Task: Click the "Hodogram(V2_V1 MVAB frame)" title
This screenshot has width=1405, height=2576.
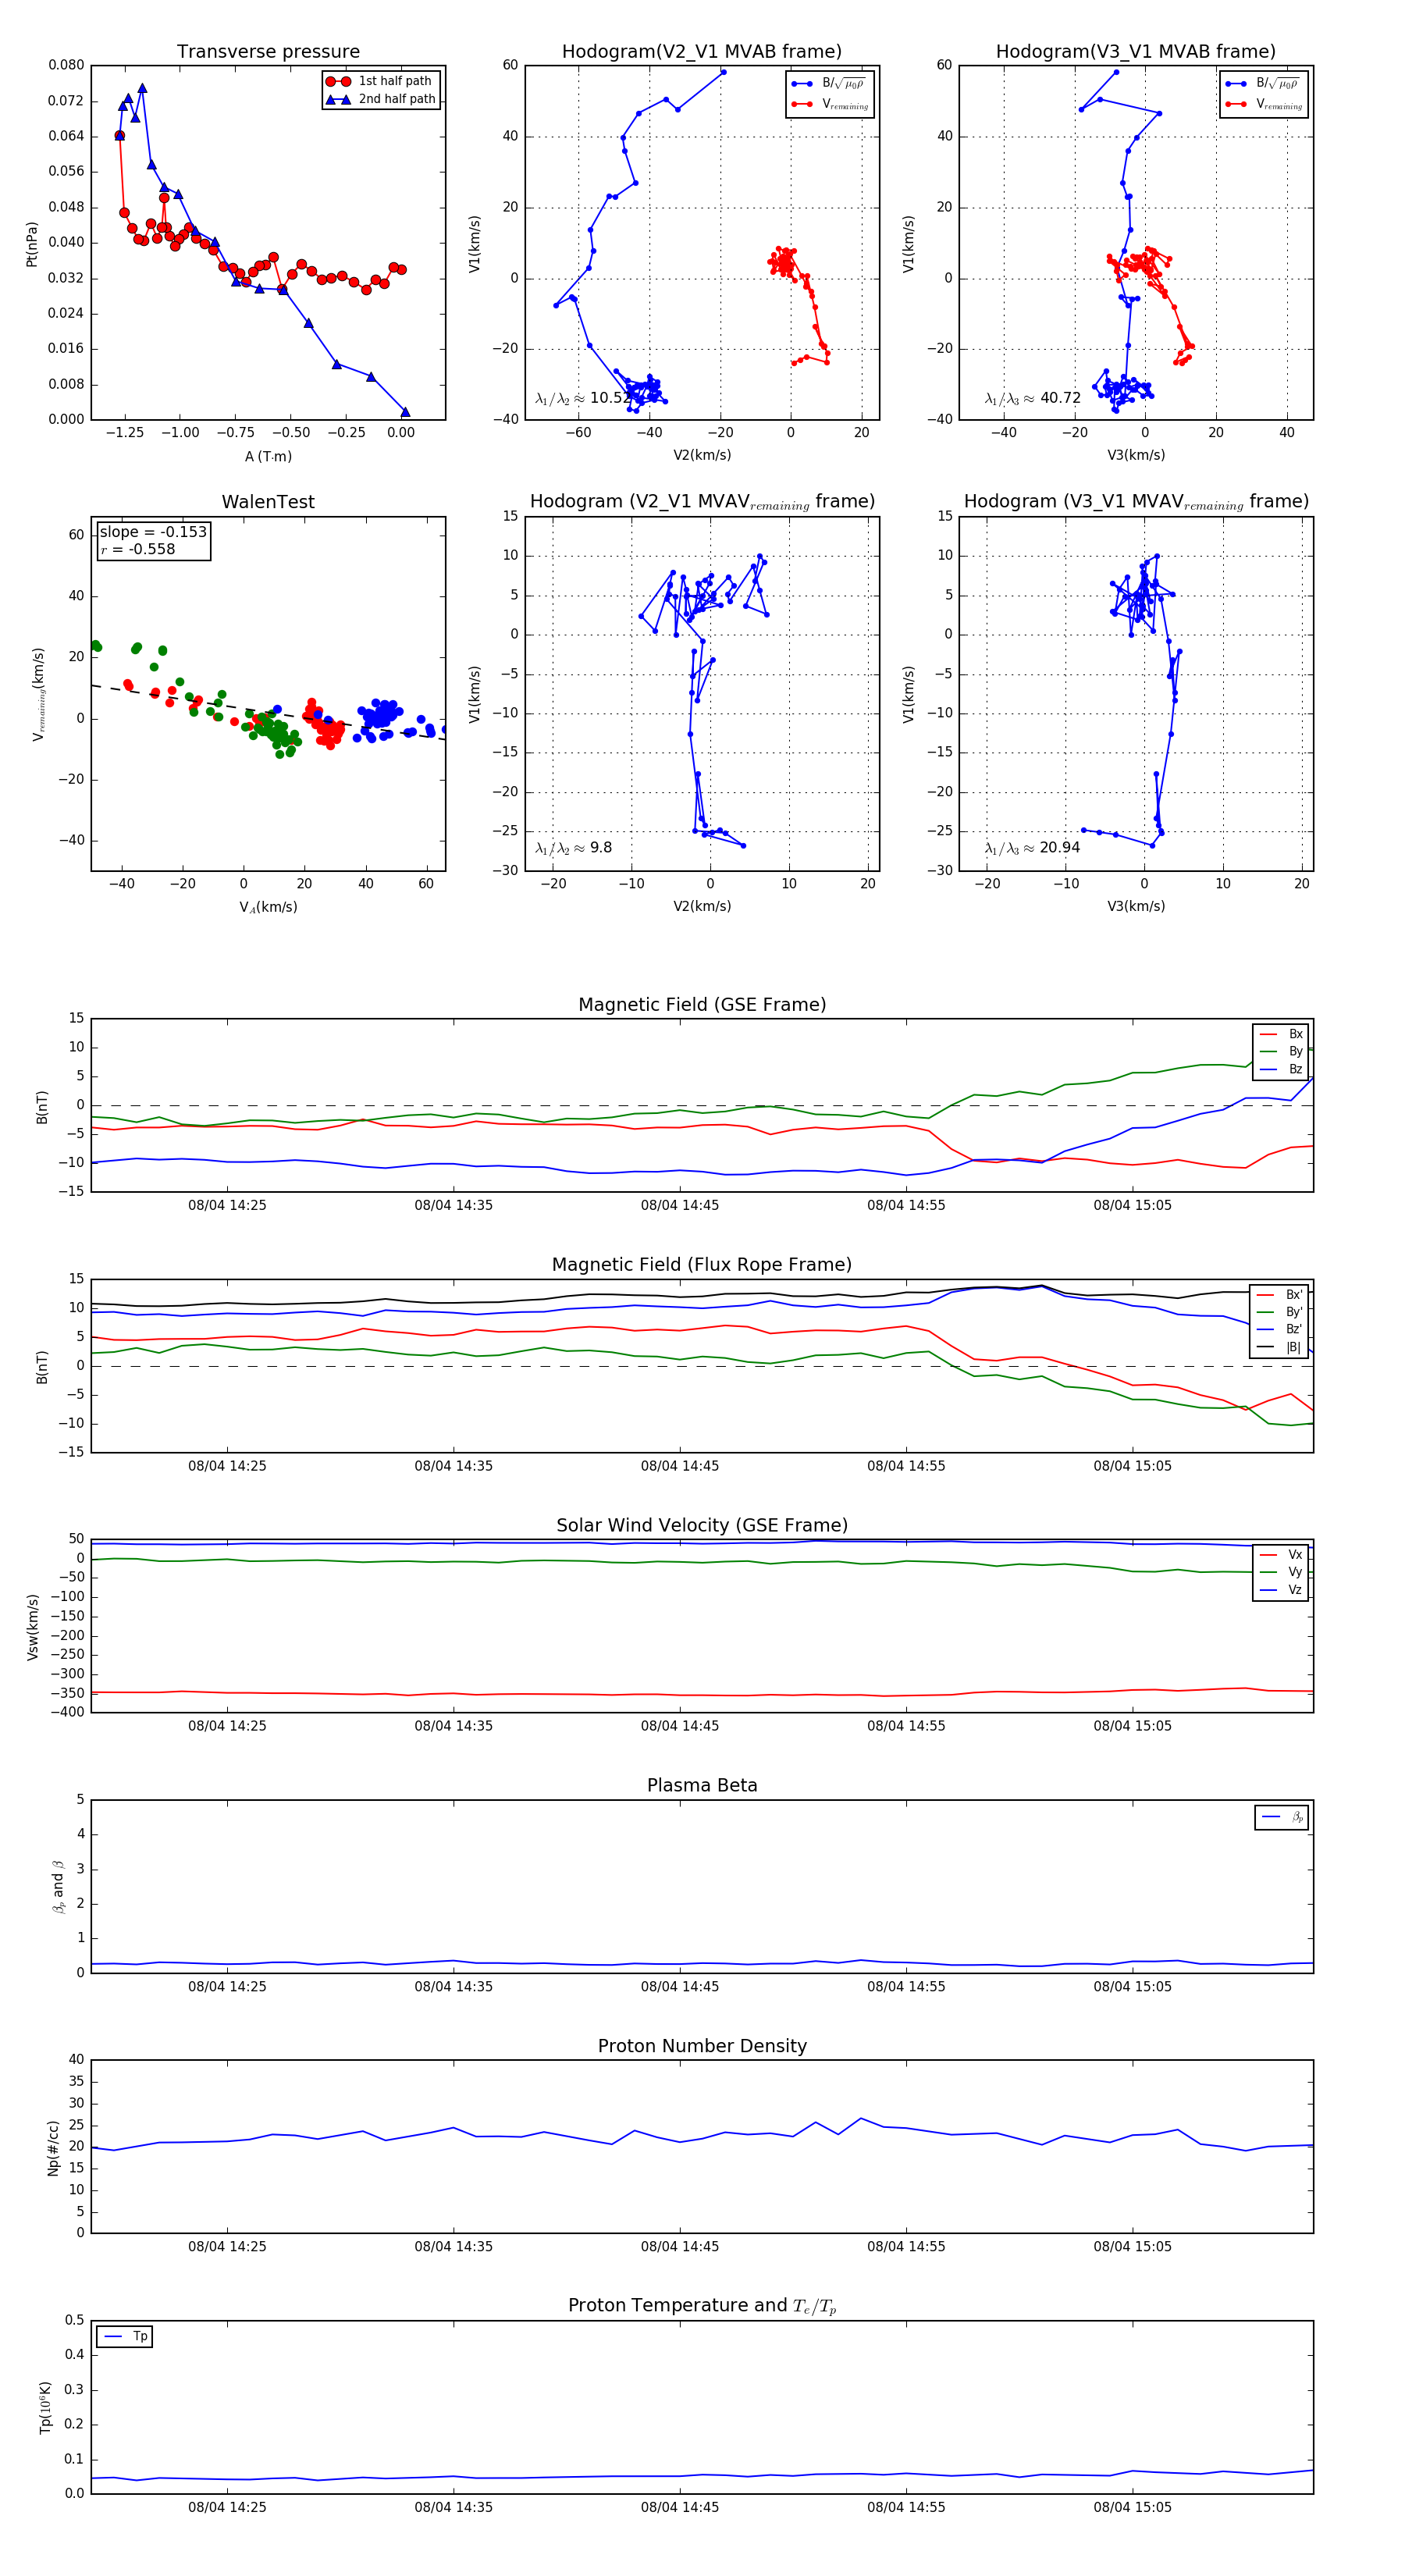Action: 702,52
